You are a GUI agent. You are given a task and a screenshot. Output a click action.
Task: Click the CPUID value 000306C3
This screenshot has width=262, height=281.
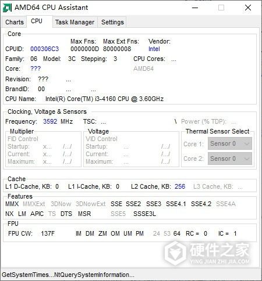click(45, 49)
